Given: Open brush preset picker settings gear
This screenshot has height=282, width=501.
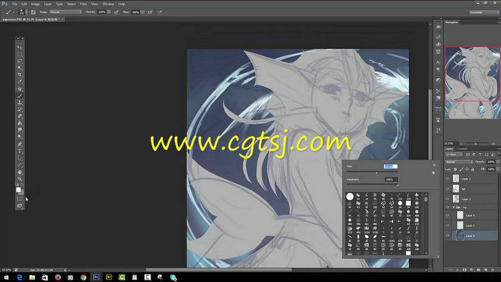Looking at the screenshot, I should pos(434,165).
